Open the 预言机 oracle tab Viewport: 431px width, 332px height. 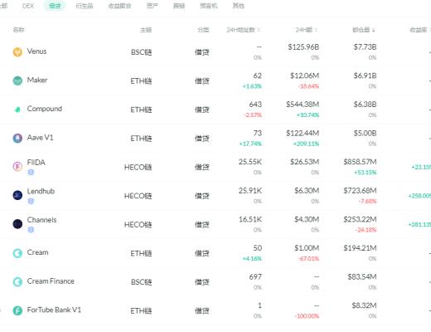click(x=209, y=6)
